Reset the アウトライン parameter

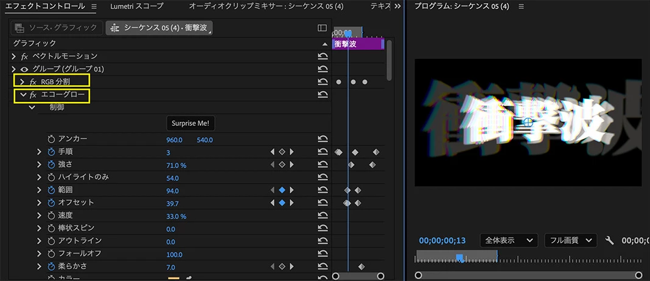pos(323,241)
